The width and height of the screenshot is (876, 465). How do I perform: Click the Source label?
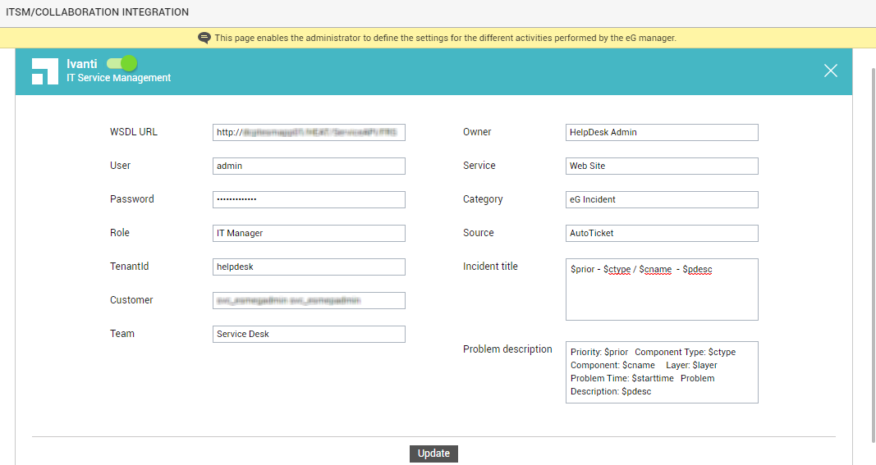click(x=478, y=232)
